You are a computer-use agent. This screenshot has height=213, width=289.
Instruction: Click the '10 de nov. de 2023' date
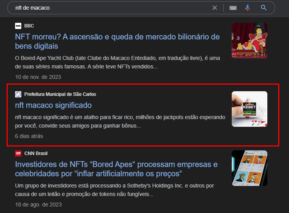[x=38, y=77]
